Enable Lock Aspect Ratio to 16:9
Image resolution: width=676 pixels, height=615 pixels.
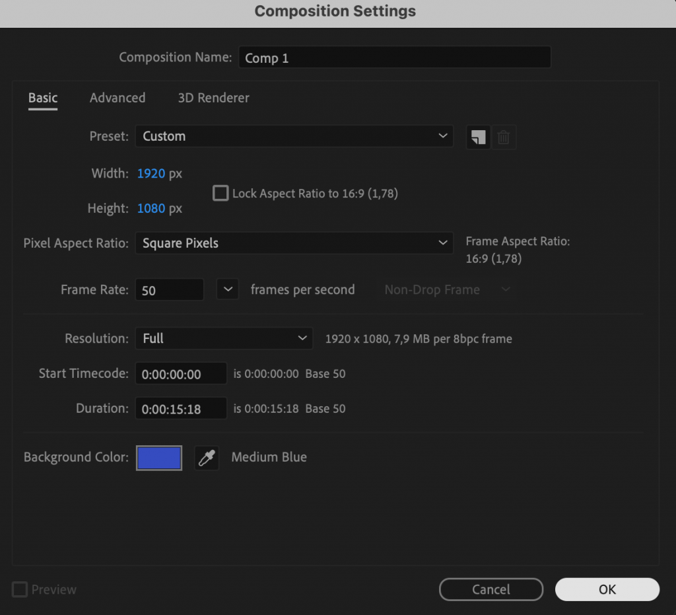220,193
